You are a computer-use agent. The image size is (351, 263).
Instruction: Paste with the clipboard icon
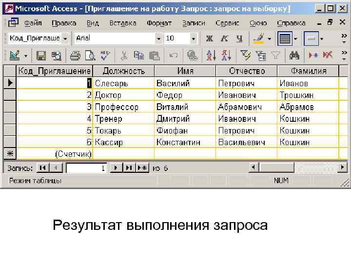[x=154, y=56]
